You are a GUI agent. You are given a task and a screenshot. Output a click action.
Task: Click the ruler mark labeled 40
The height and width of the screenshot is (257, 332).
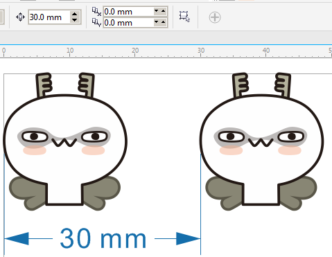tap(266, 51)
